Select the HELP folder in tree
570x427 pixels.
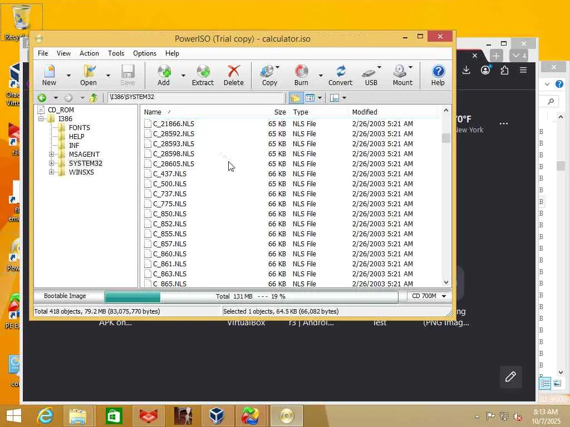tap(76, 137)
